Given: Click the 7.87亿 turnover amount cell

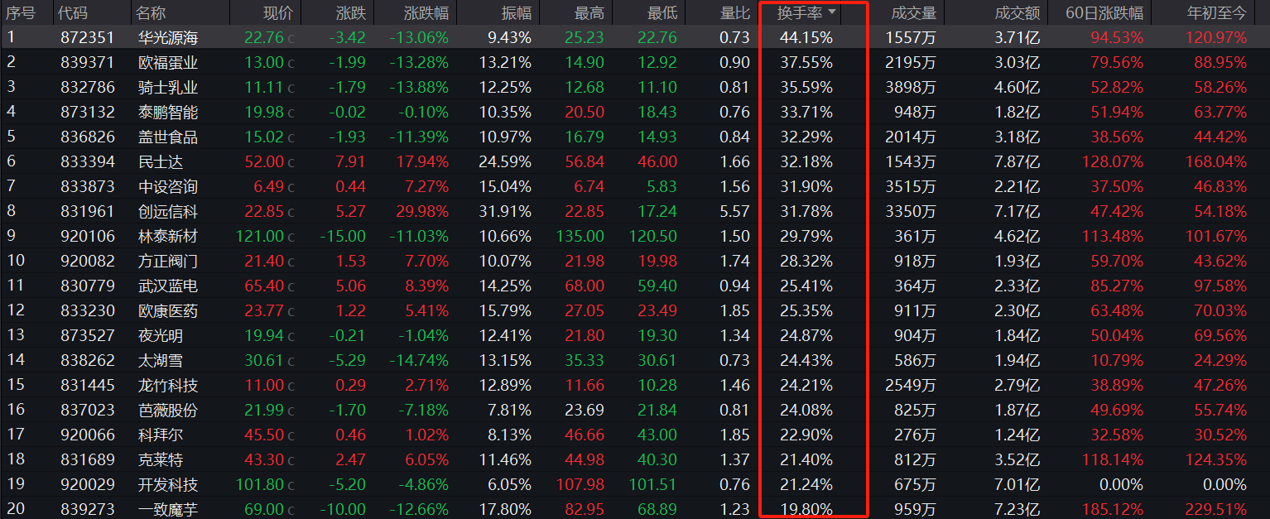Looking at the screenshot, I should [1017, 161].
